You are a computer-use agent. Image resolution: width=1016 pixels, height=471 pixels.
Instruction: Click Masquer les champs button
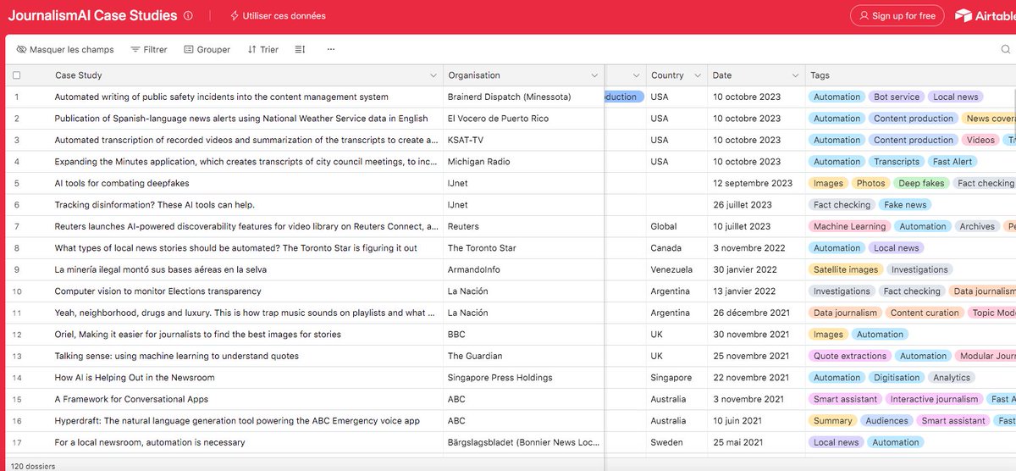click(x=64, y=50)
